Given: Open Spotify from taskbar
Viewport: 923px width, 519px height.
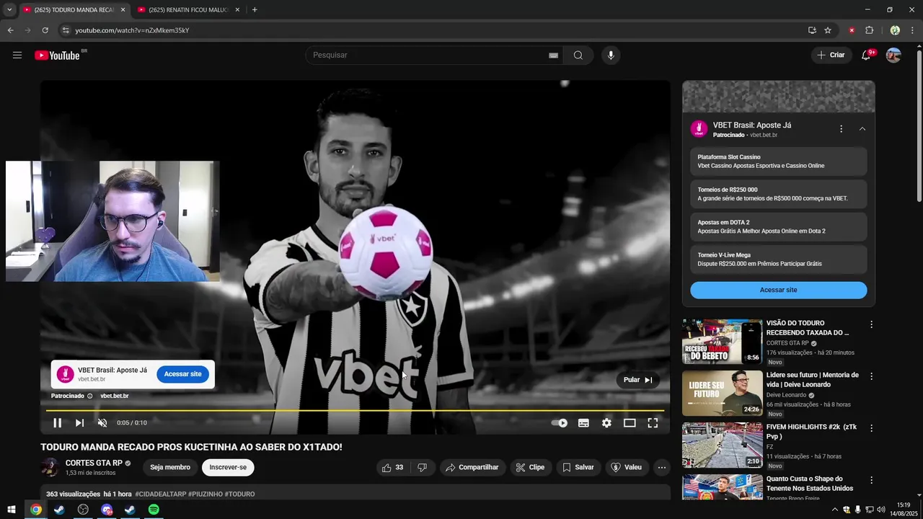Looking at the screenshot, I should click(x=154, y=510).
